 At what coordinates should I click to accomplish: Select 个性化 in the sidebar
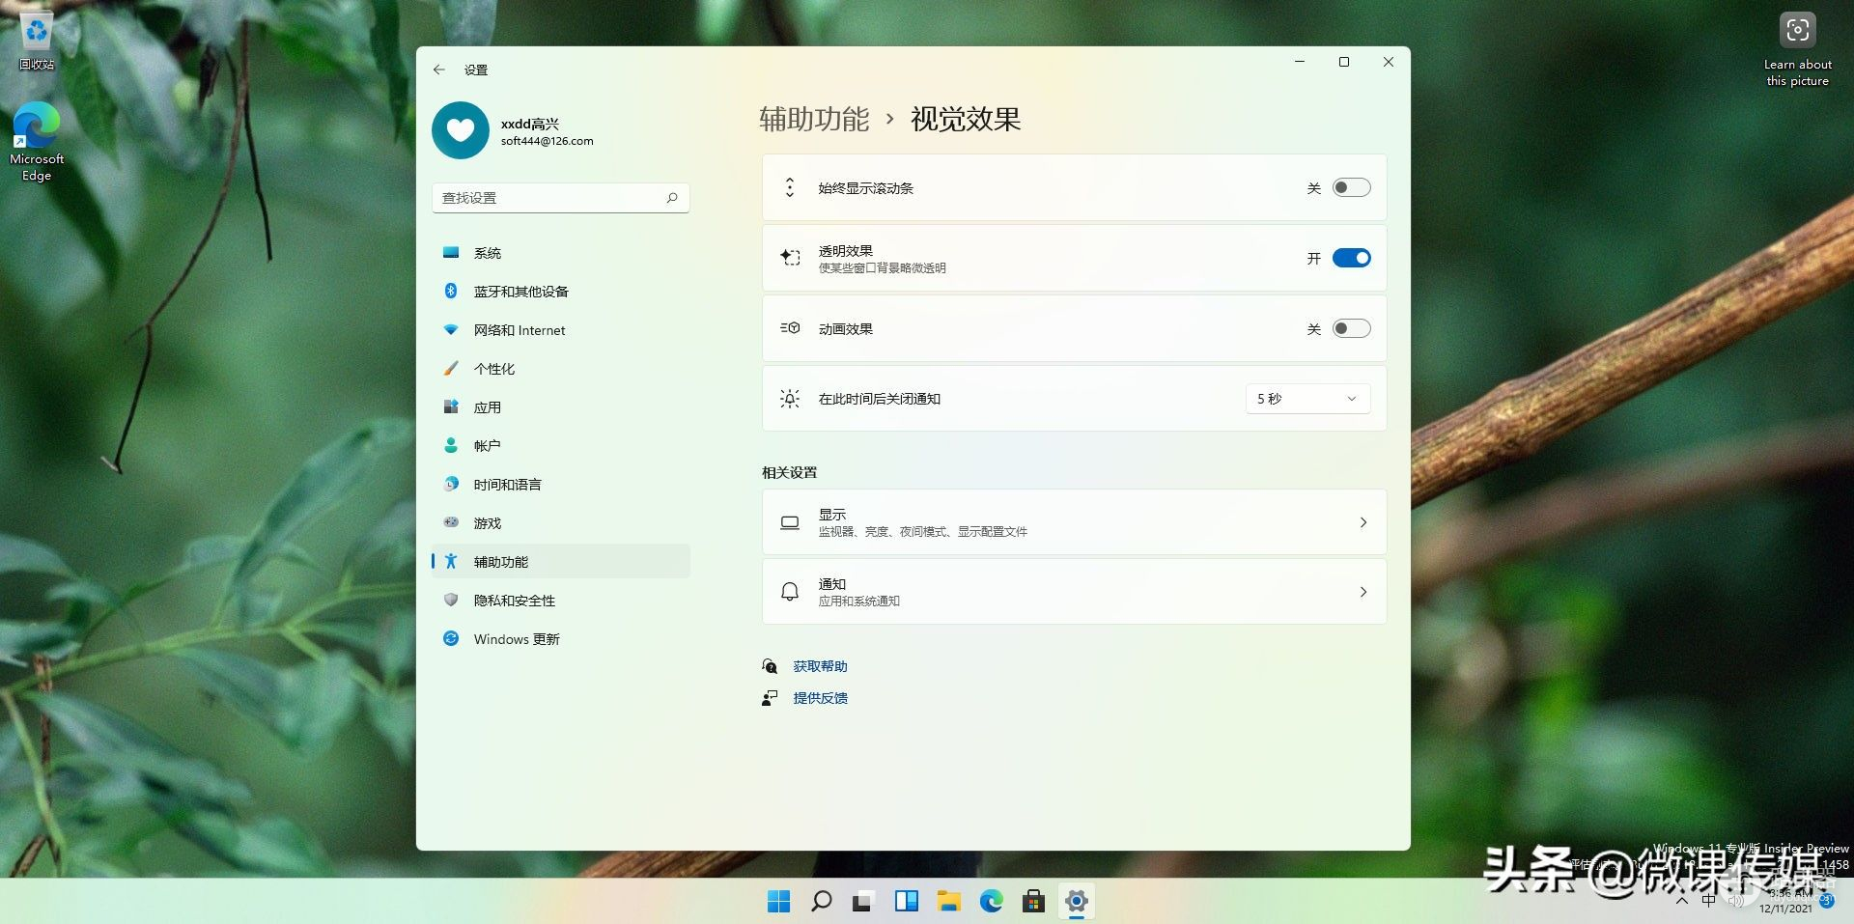click(494, 369)
